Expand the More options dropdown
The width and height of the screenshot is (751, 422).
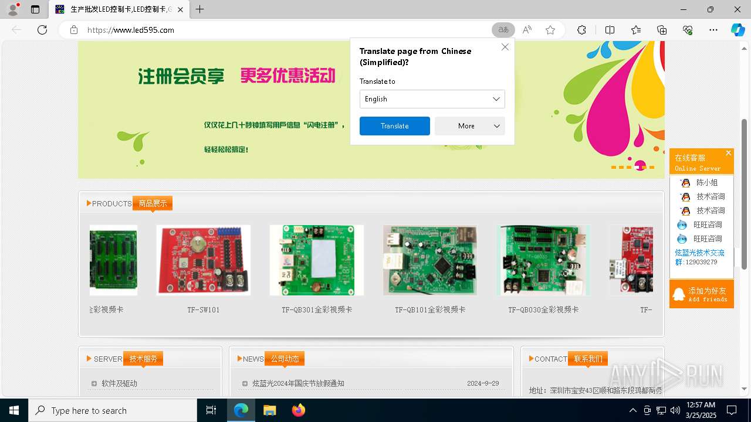470,126
